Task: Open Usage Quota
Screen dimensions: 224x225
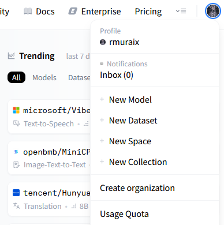Action: [x=124, y=214]
